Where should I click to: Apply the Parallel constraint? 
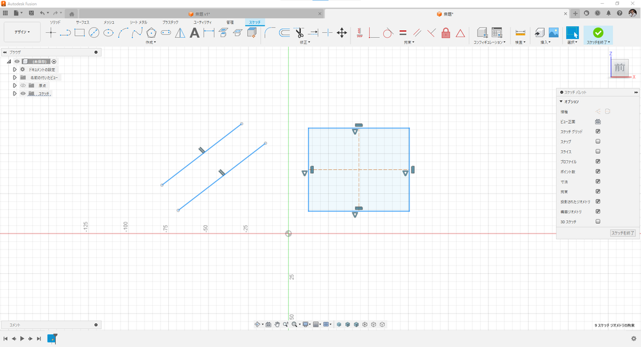point(417,33)
